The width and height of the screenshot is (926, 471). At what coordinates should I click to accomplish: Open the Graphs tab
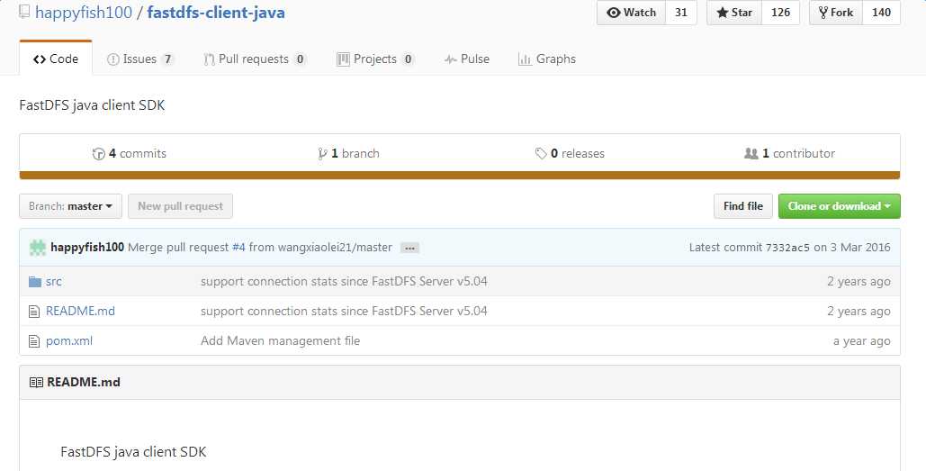coord(547,59)
